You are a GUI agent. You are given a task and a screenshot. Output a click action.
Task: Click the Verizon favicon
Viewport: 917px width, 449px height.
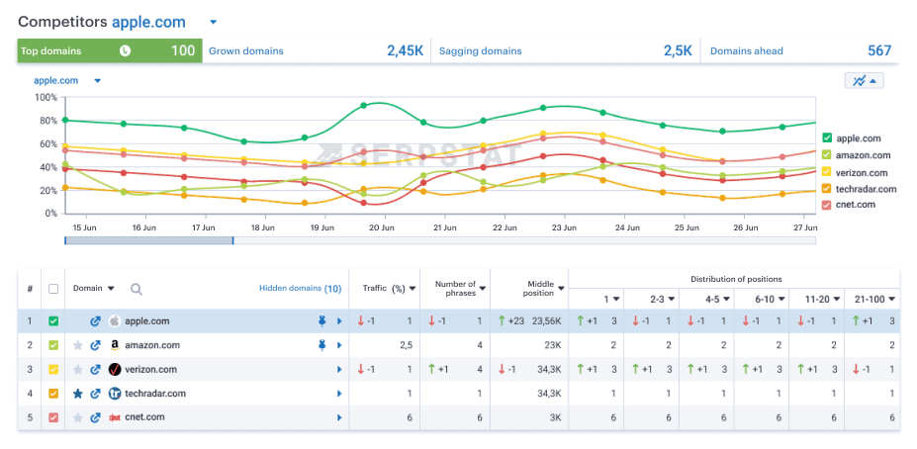pyautogui.click(x=115, y=370)
